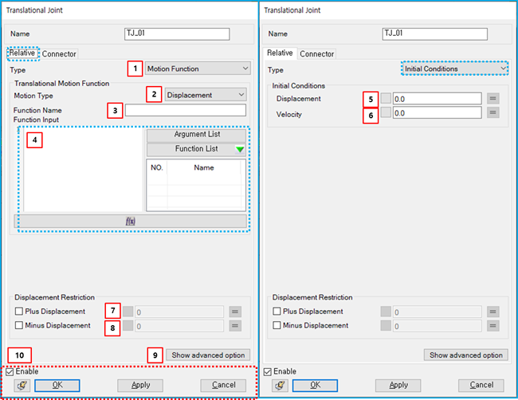
Task: Open the Motion Type dropdown showing Displacement
Action: tap(206, 95)
